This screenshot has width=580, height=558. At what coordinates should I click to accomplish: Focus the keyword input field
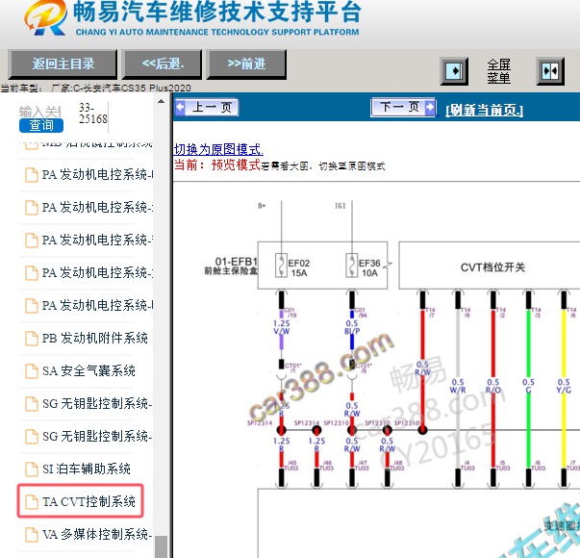(40, 111)
